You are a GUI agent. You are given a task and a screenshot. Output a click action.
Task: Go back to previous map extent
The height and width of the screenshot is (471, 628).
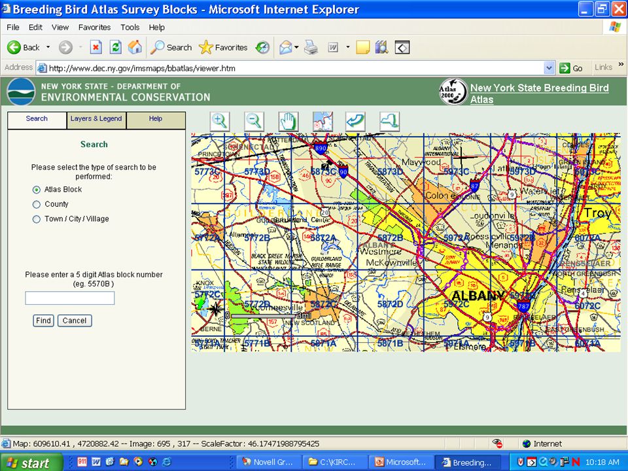point(355,122)
